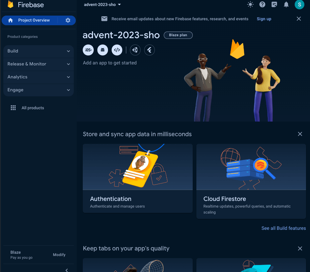Image resolution: width=310 pixels, height=272 pixels.
Task: Expand the Release & Monitor category
Action: coord(39,64)
